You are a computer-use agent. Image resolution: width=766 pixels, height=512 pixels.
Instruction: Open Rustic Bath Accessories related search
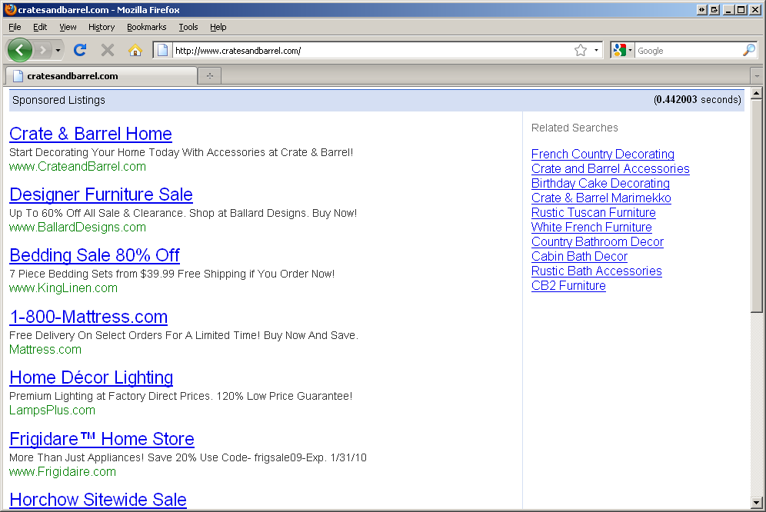(596, 271)
